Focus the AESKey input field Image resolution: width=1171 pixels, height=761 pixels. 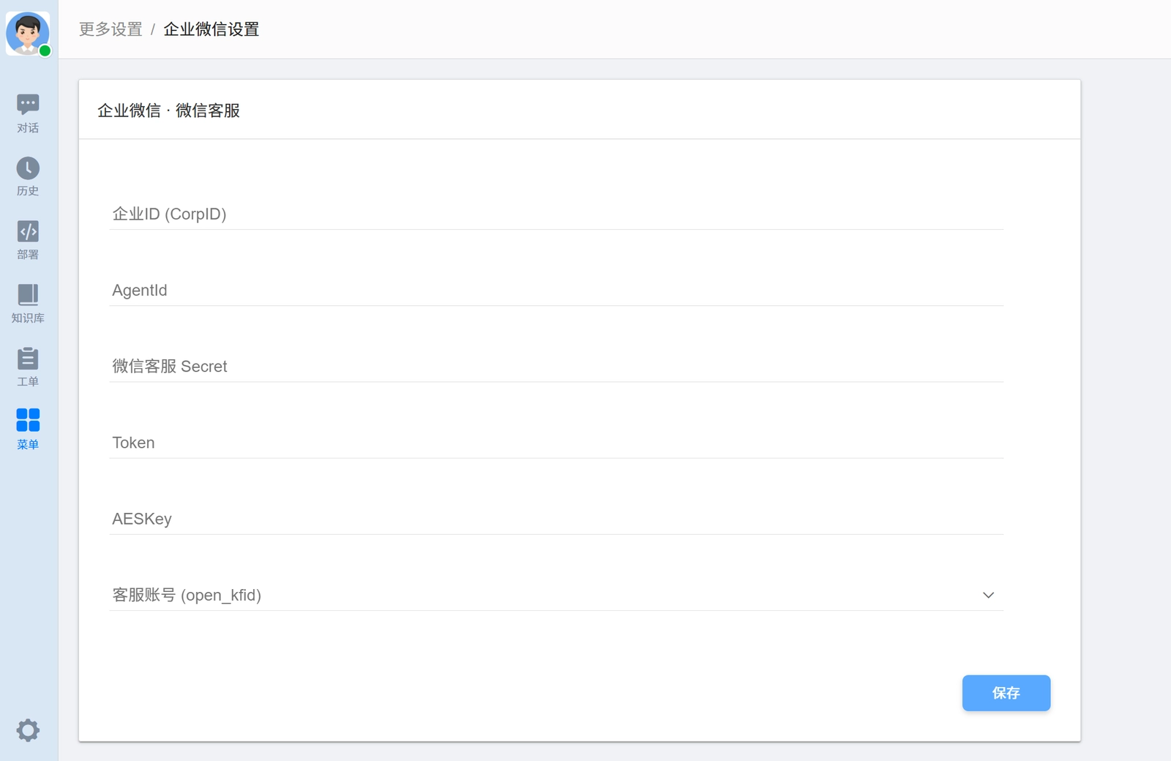[556, 518]
